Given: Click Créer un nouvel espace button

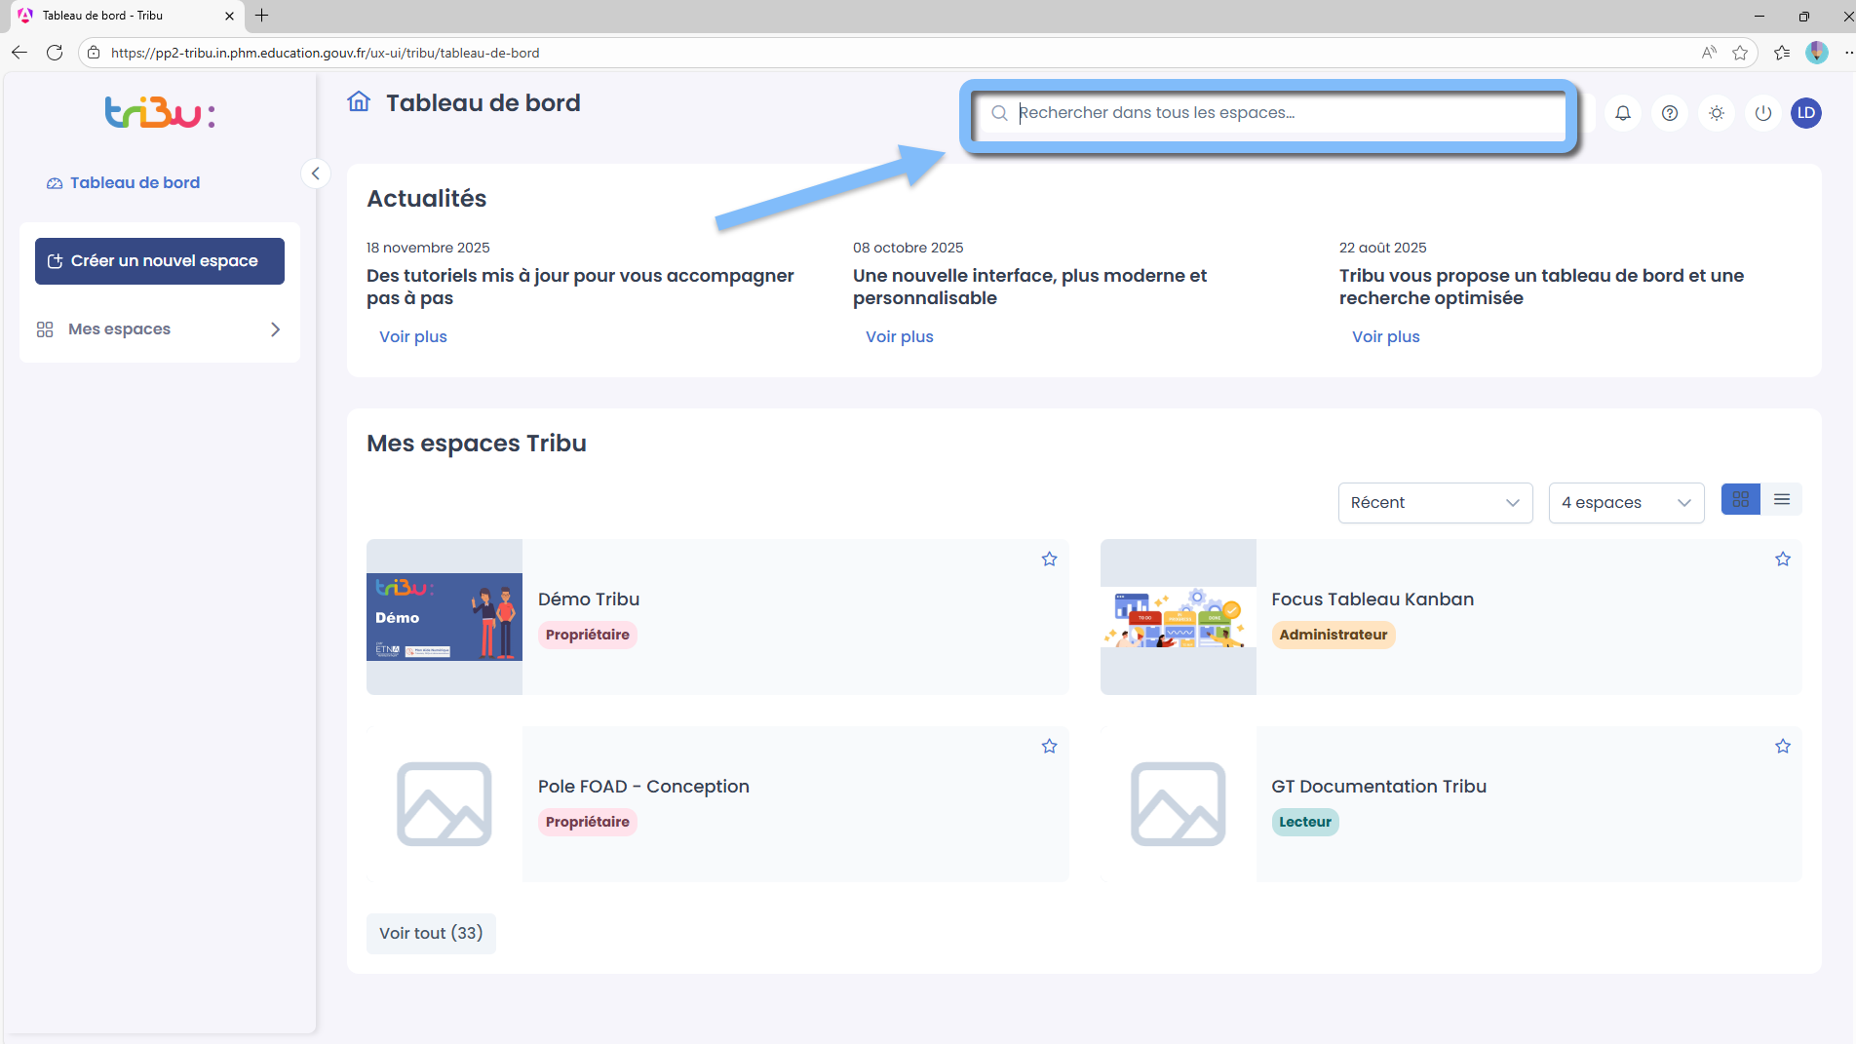Looking at the screenshot, I should click(160, 261).
